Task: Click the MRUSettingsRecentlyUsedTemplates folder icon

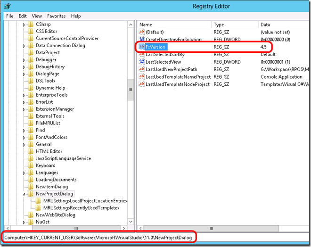Action: (38, 208)
